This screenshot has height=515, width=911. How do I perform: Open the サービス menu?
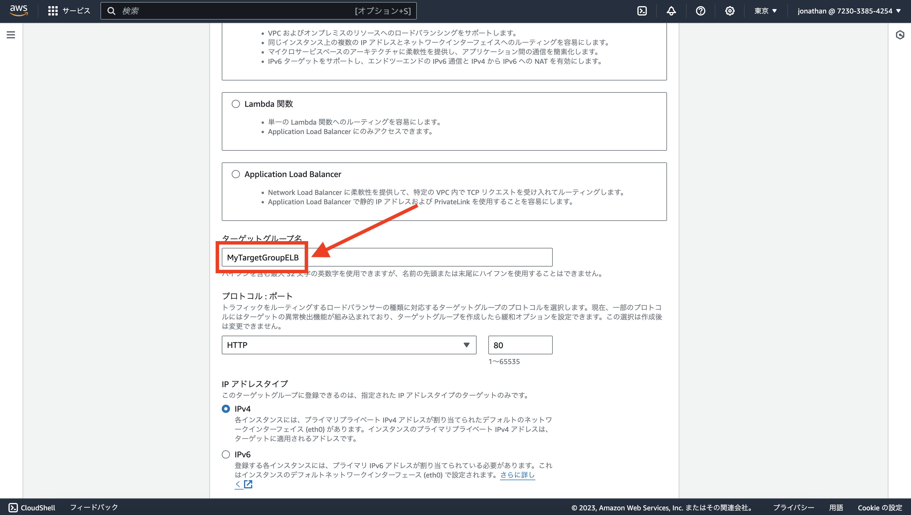tap(69, 11)
